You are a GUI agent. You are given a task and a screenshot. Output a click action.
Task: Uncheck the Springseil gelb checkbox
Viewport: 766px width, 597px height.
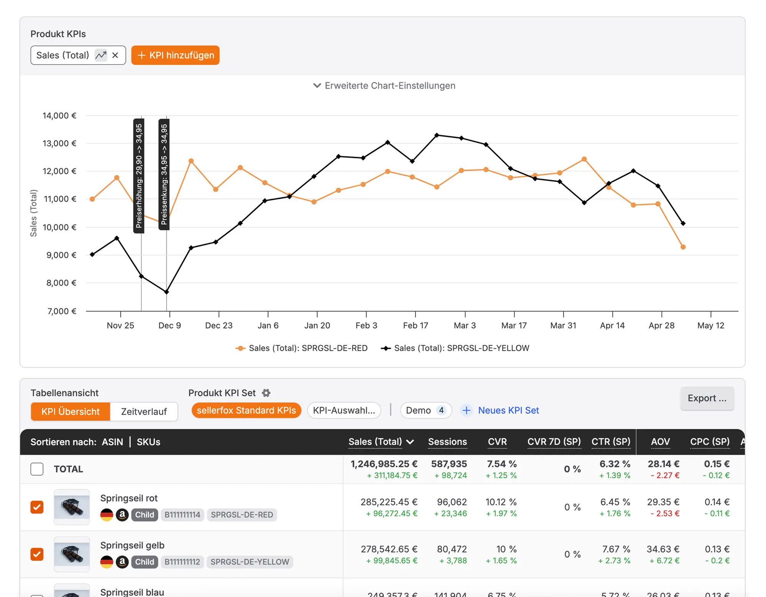click(37, 554)
